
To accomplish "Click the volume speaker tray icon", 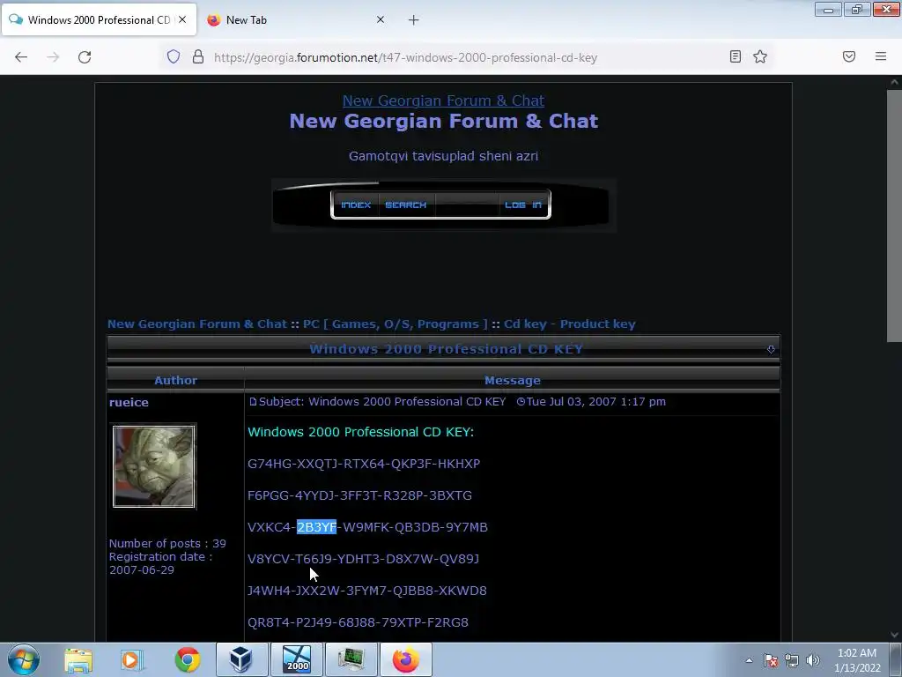I will point(813,660).
